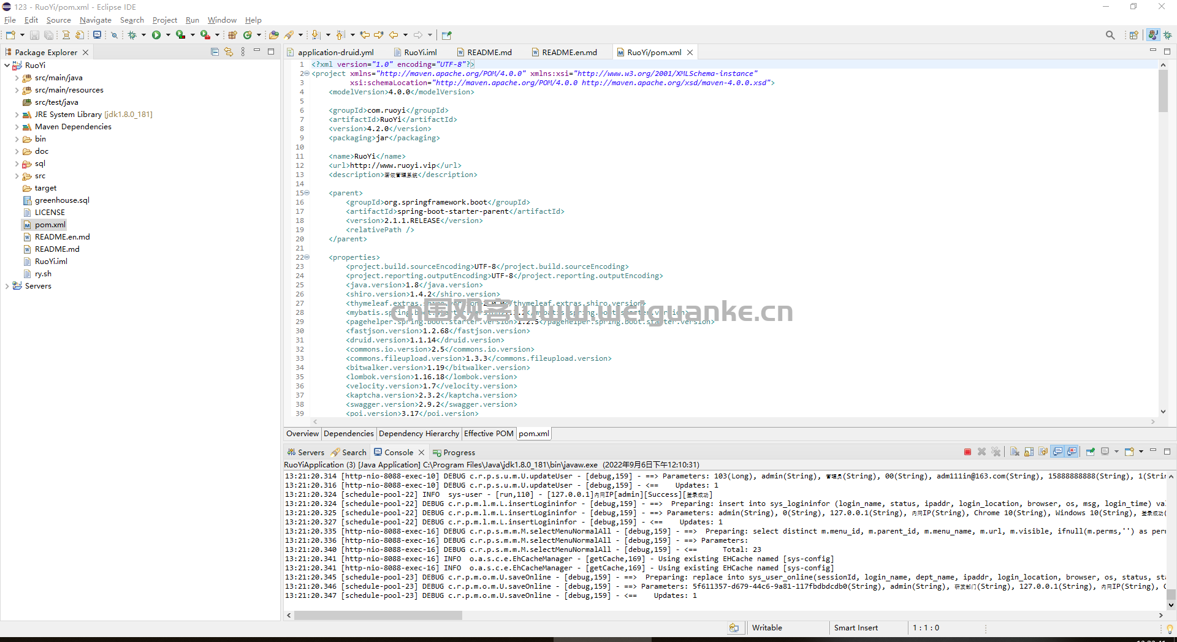Viewport: 1177px width, 642px height.
Task: Run the application with green play icon
Action: (156, 36)
